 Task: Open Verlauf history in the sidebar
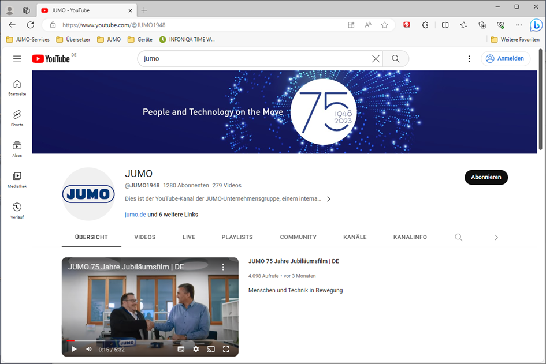click(17, 210)
